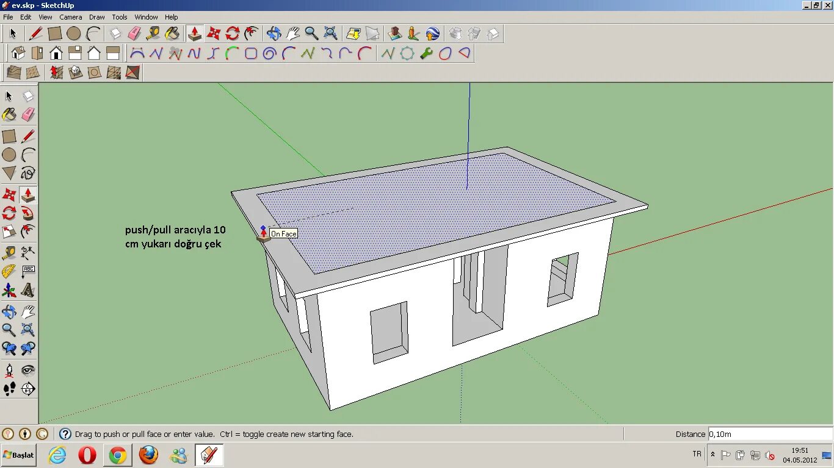The width and height of the screenshot is (834, 468).
Task: Choose the Section Plane tool
Action: point(28,389)
